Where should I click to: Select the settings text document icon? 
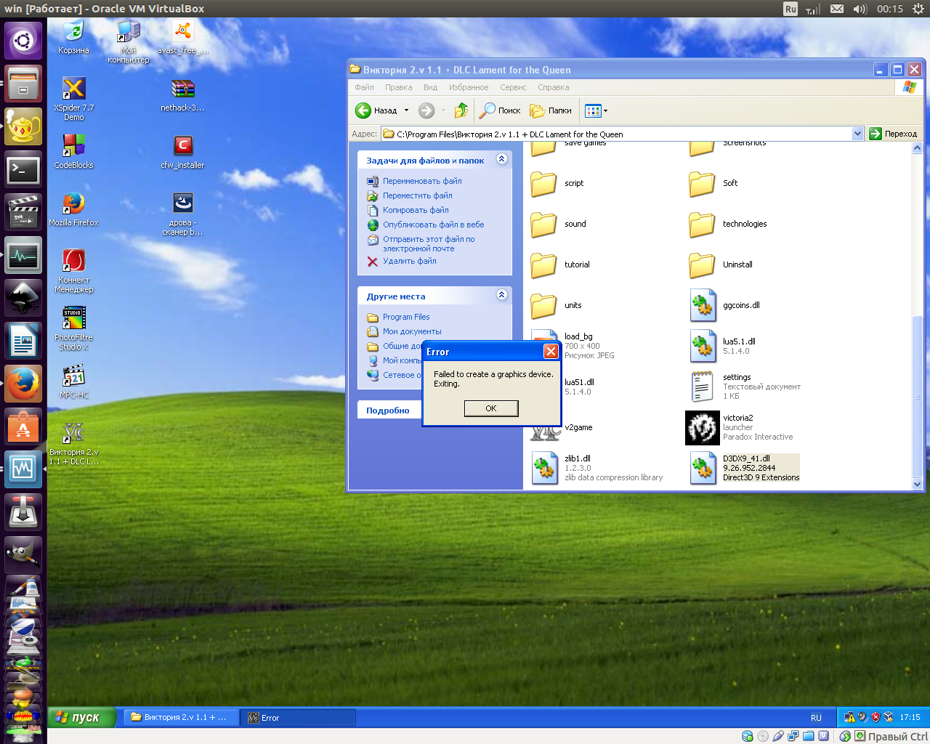[702, 387]
